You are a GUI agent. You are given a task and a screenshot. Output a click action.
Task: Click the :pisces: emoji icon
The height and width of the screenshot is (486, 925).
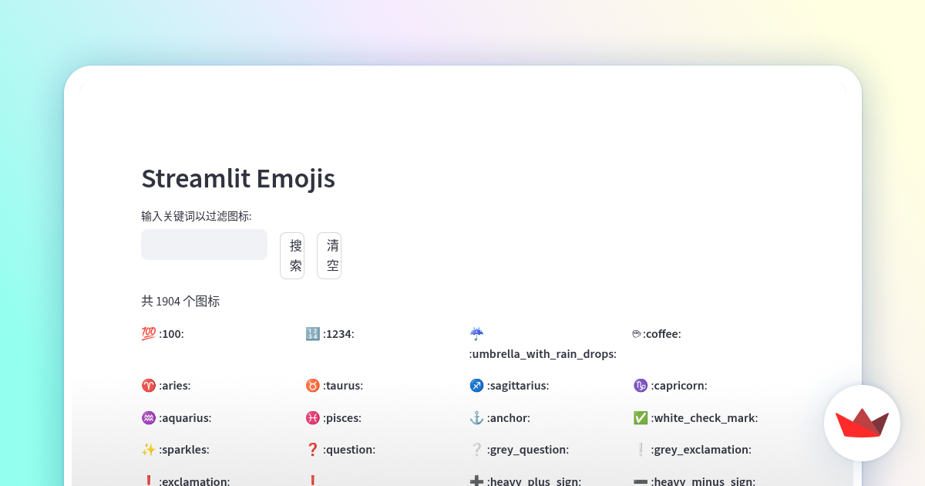tap(312, 417)
